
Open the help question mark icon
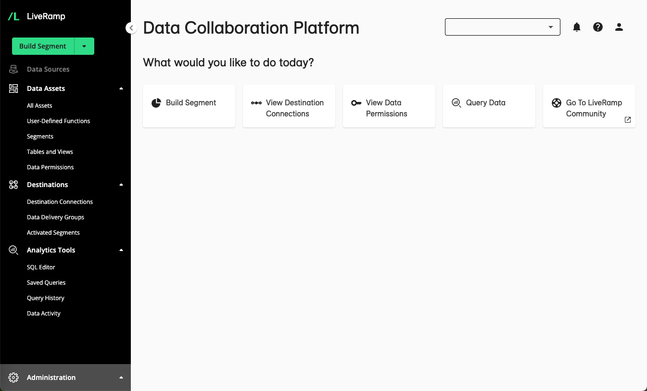pos(598,27)
